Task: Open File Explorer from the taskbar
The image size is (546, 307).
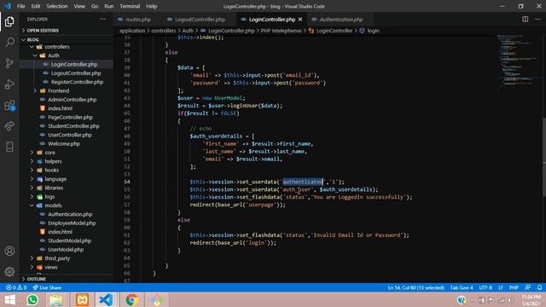Action: (56, 299)
